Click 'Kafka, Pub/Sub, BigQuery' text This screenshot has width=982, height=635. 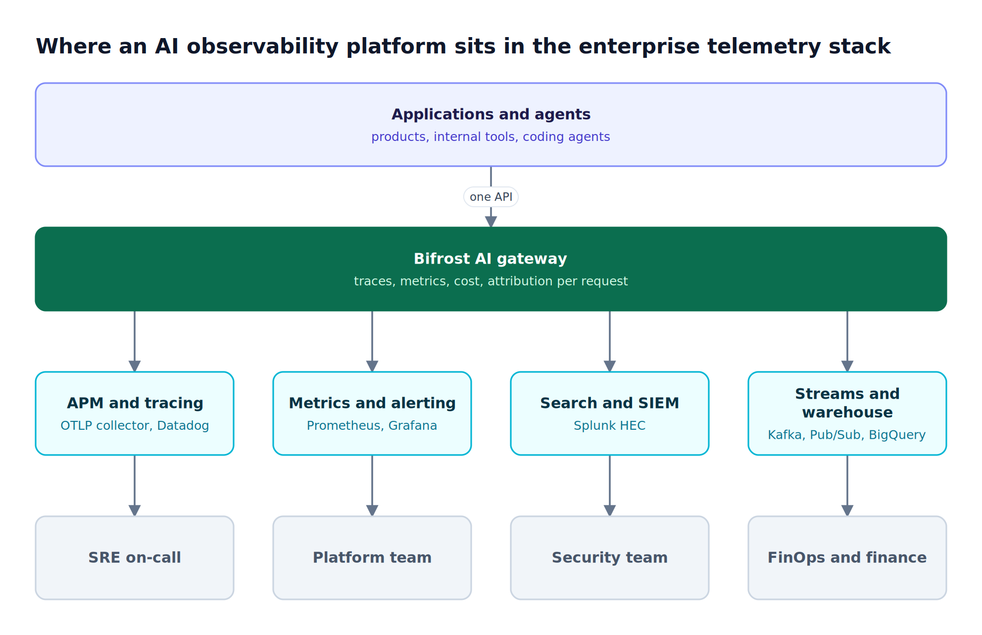(847, 435)
